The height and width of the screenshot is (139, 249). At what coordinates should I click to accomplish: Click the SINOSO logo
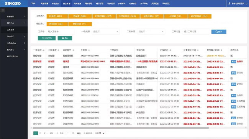point(13,3)
